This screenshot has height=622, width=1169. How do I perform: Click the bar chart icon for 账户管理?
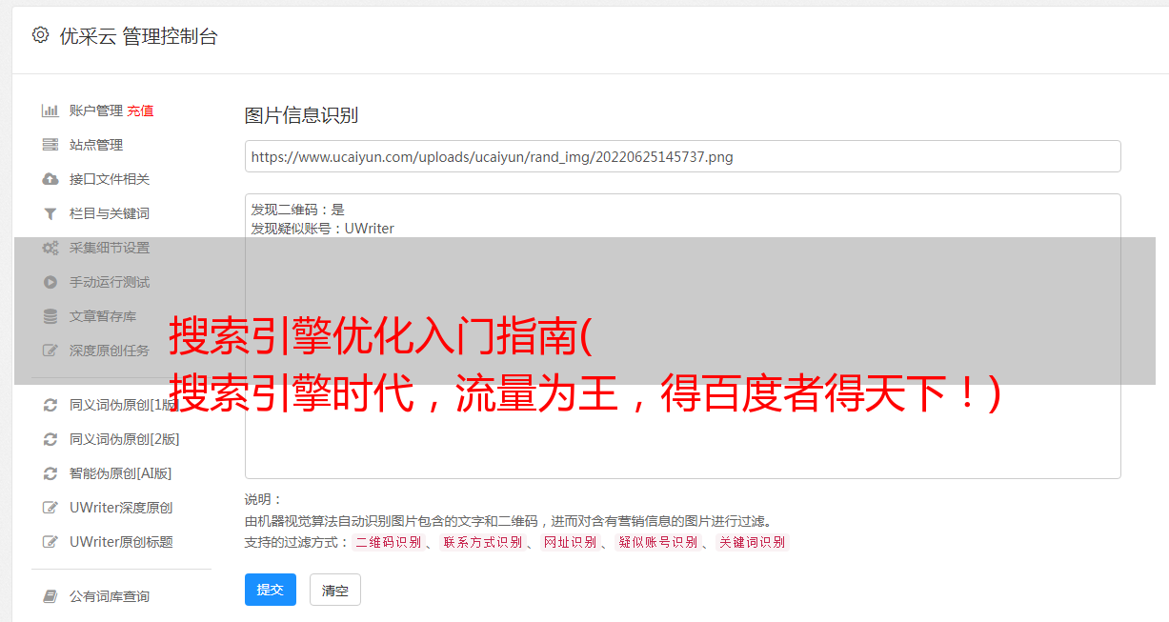pos(50,110)
